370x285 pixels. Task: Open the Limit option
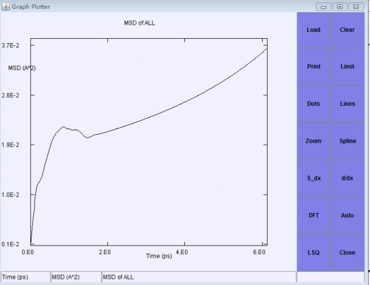[347, 66]
